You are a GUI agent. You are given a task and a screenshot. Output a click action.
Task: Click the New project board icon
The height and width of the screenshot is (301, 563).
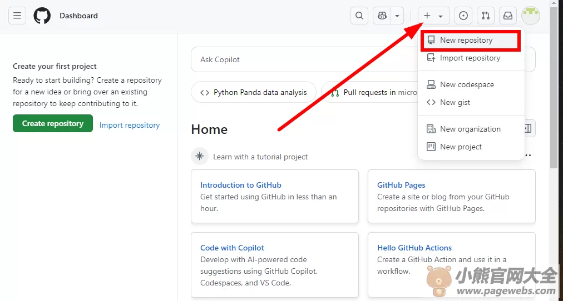(x=431, y=147)
